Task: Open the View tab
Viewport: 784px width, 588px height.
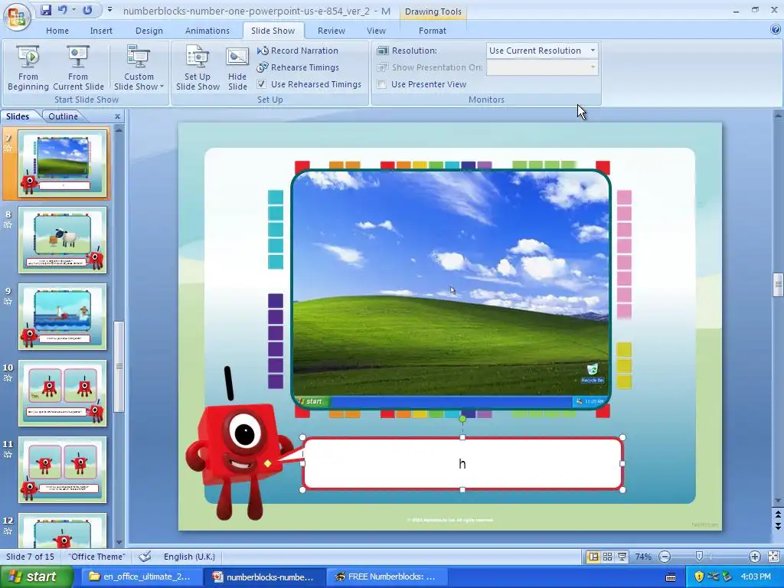Action: click(376, 31)
